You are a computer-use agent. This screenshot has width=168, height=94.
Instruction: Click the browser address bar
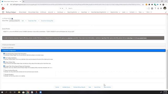pos(76,5)
